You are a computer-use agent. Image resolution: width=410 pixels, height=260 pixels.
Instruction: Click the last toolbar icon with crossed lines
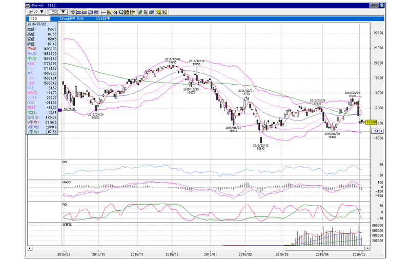165,12
